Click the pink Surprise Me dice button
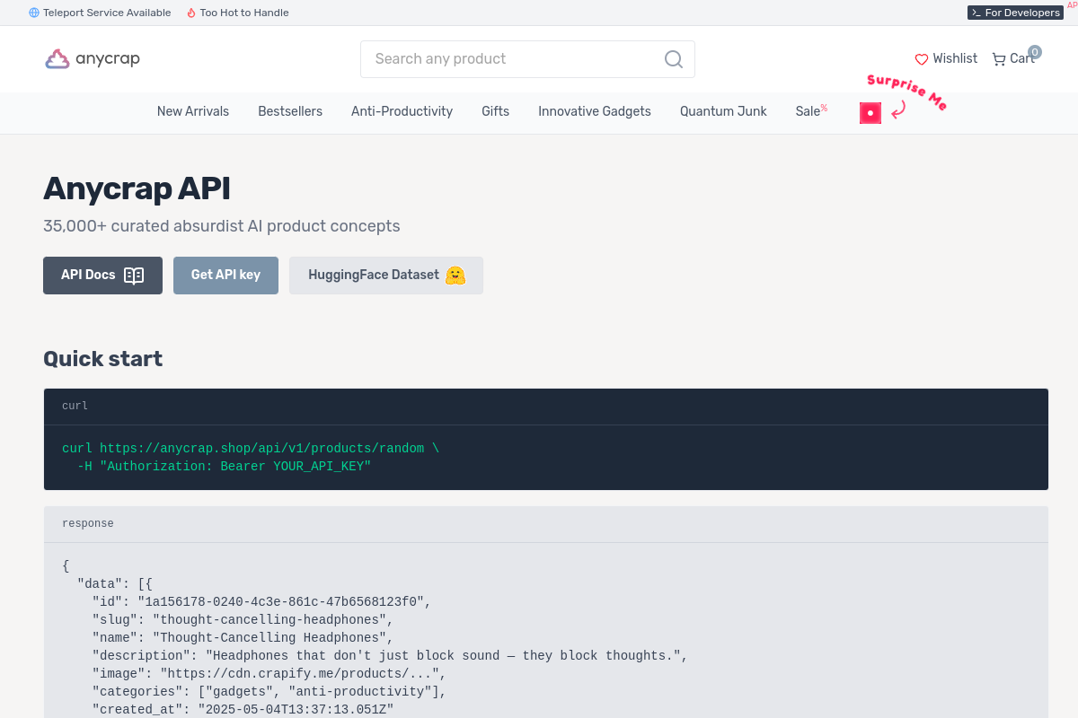This screenshot has width=1078, height=718. coord(870,113)
